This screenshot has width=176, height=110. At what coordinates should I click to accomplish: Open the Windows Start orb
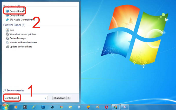(x=5, y=107)
